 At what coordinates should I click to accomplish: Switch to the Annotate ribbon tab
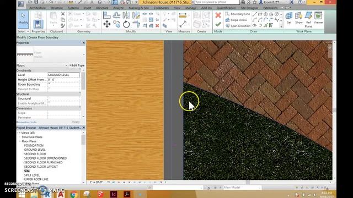tap(102, 8)
